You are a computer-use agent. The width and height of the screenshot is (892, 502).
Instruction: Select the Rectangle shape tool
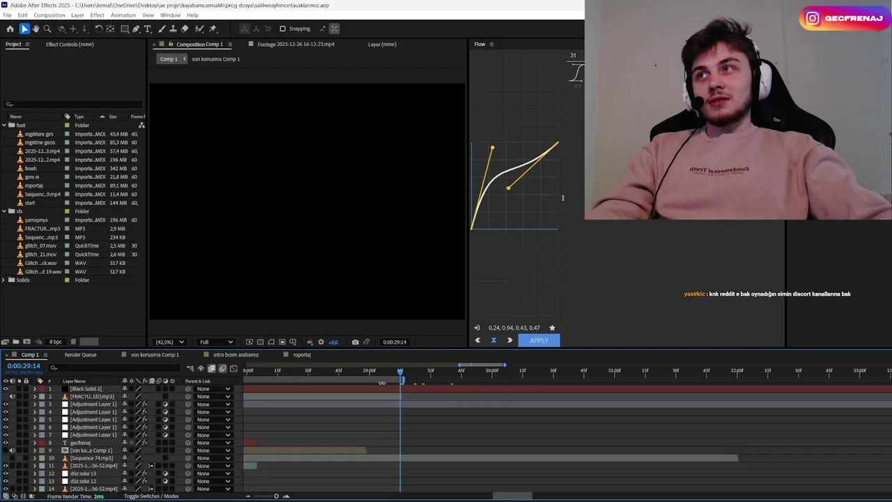click(125, 29)
